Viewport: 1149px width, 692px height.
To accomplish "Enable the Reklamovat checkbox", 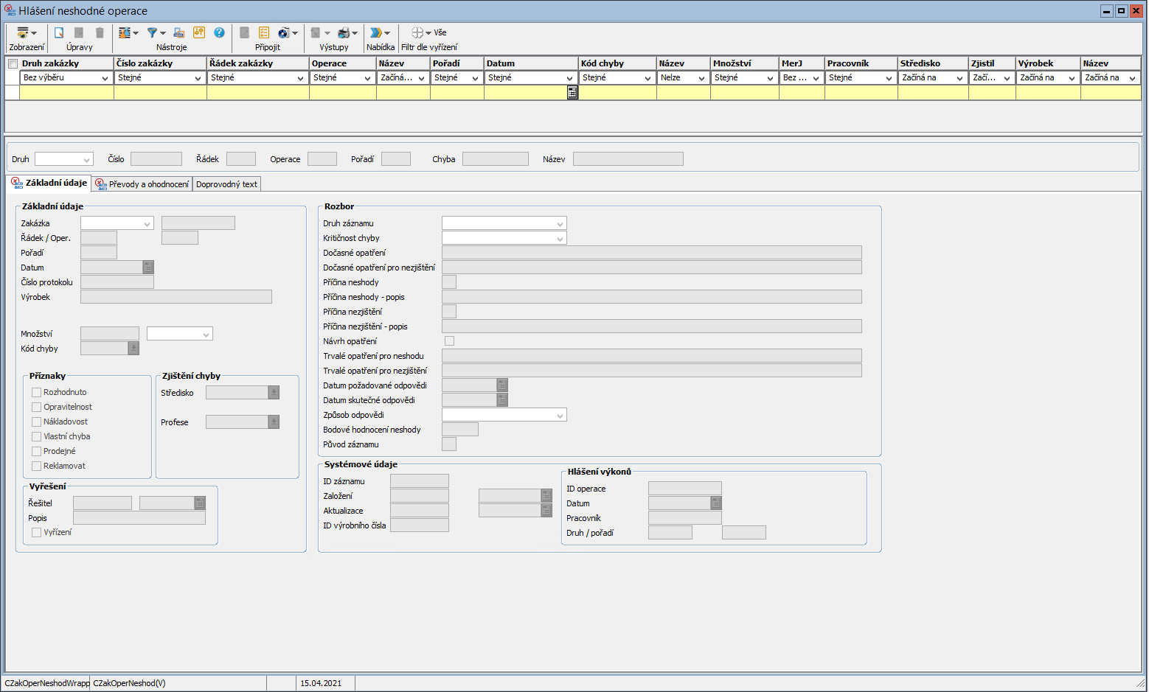I will pos(36,466).
